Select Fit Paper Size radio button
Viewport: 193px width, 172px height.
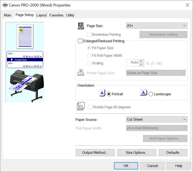[89, 48]
